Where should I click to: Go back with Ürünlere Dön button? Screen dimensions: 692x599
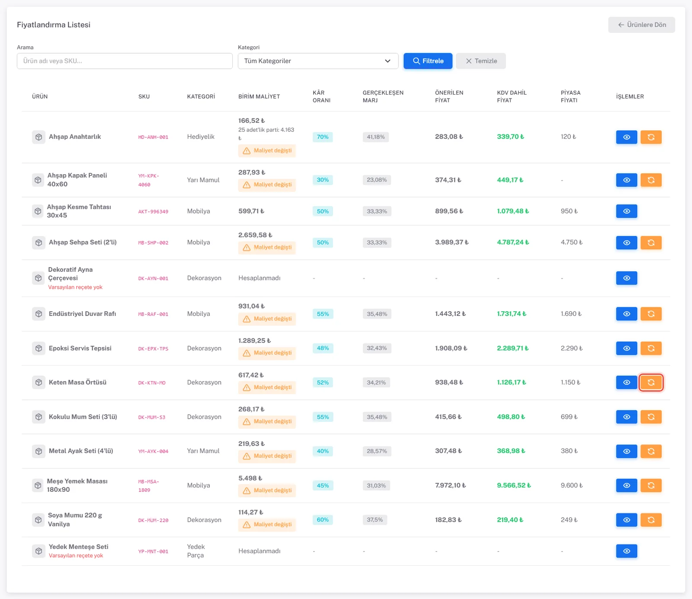coord(641,25)
